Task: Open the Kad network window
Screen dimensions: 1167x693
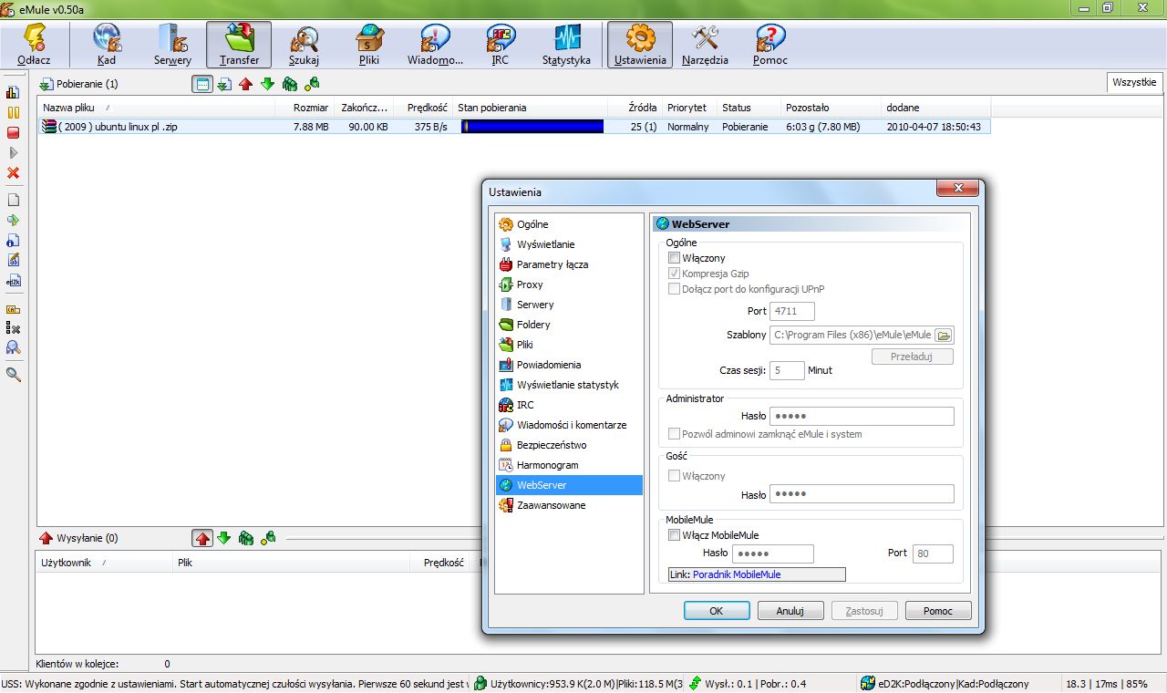Action: pos(106,46)
